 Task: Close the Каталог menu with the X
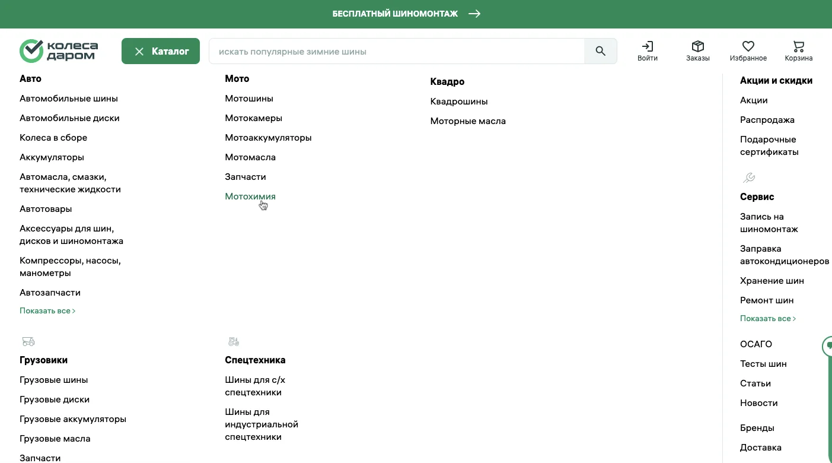click(139, 52)
